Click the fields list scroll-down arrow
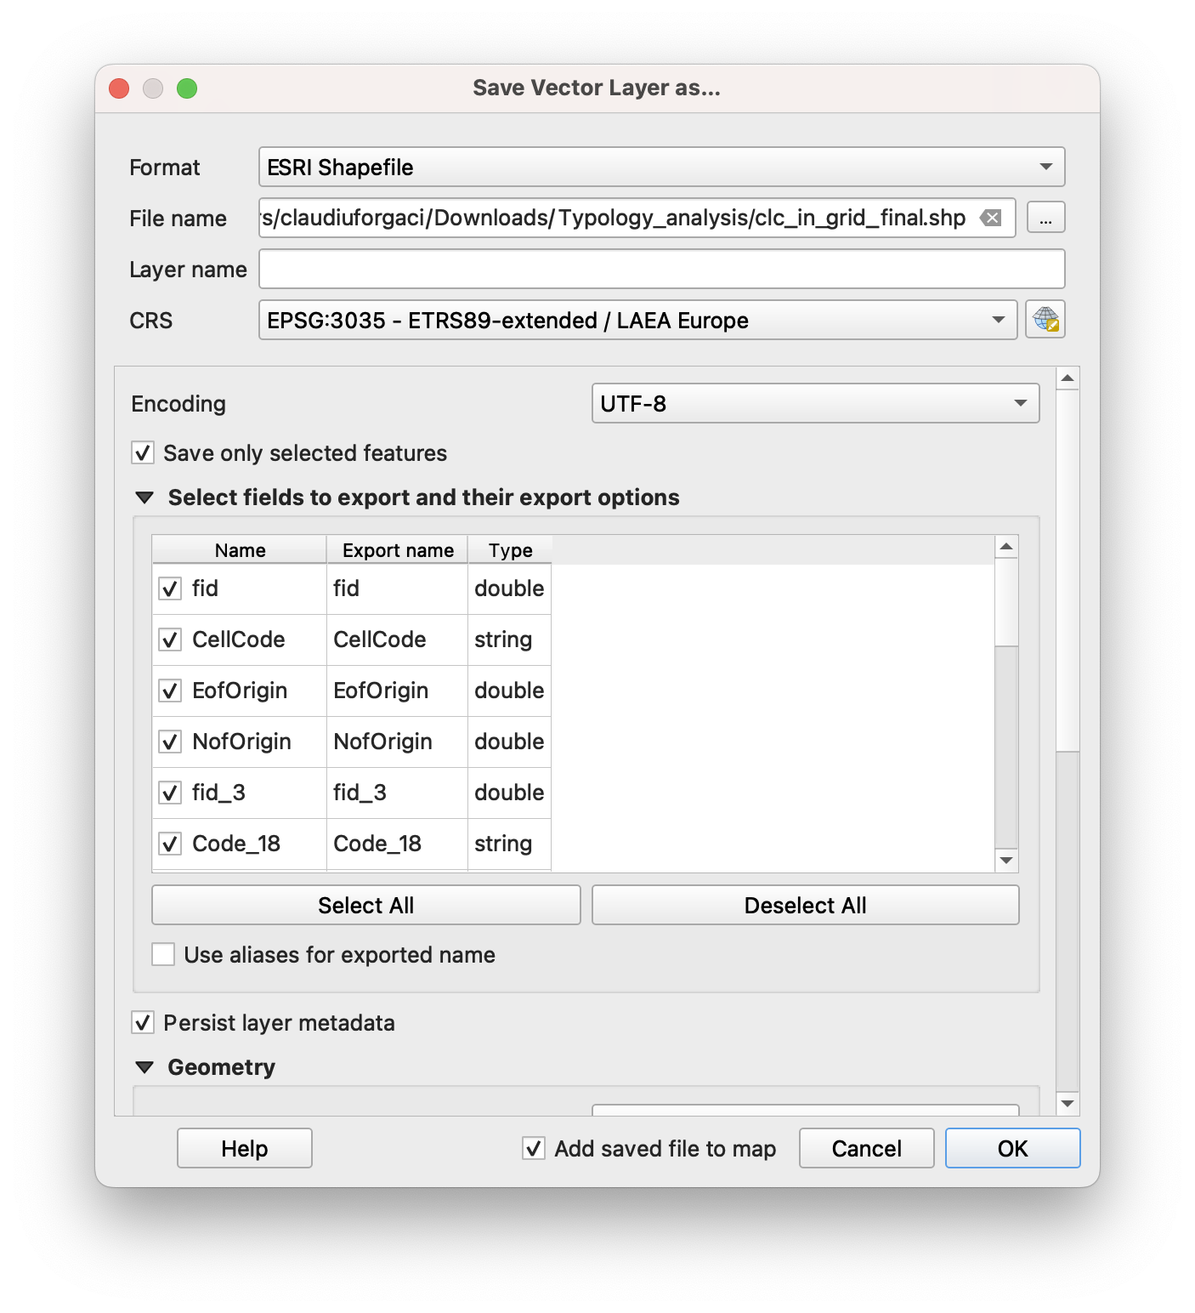 (x=1006, y=860)
